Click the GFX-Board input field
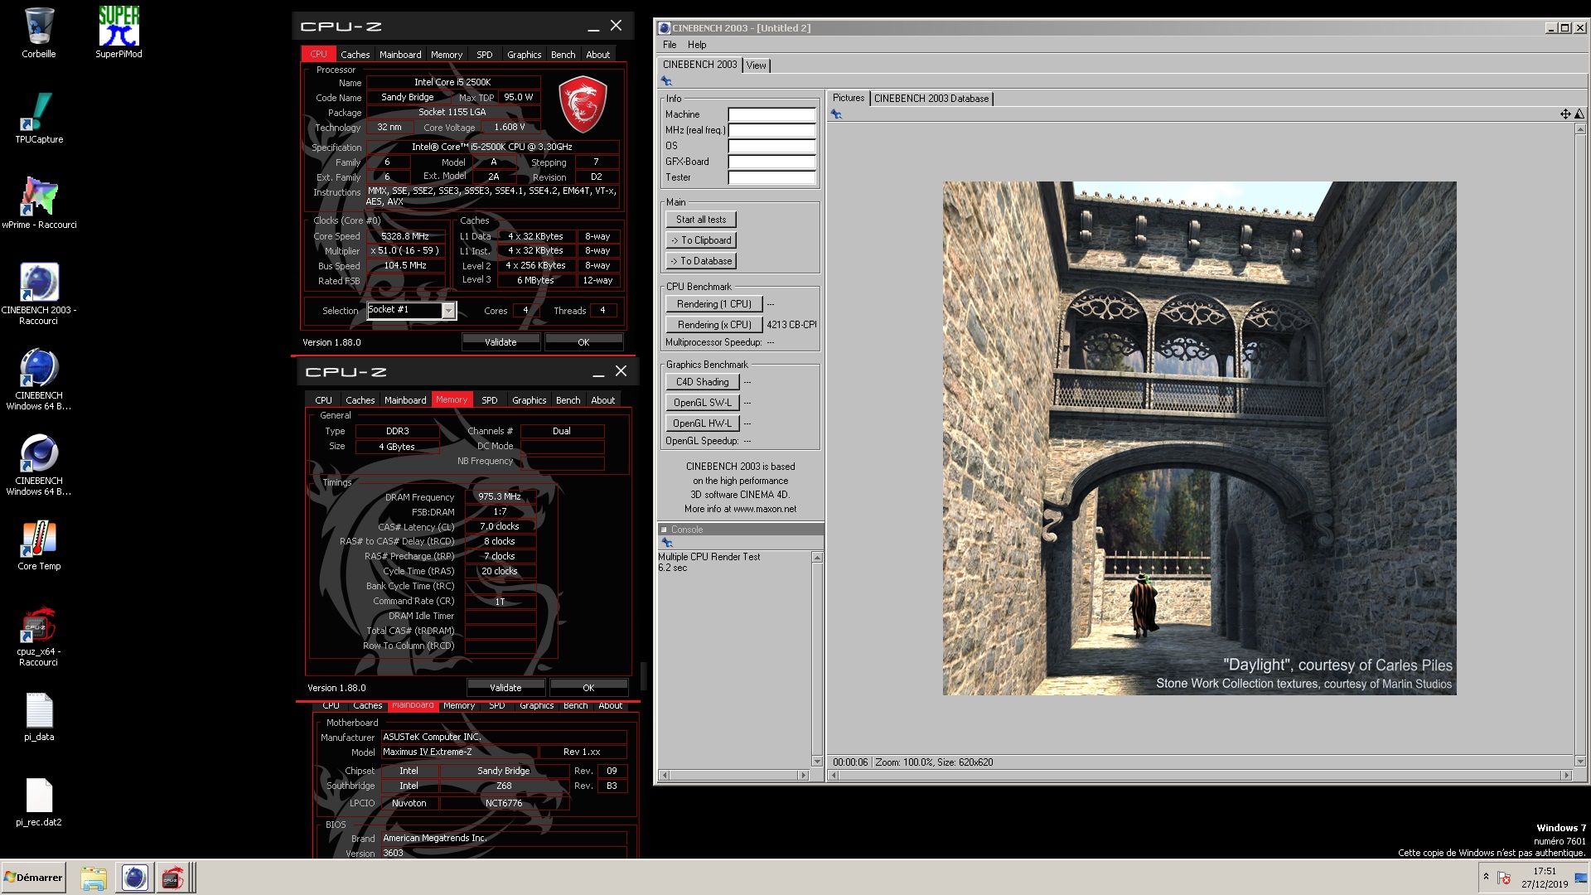Viewport: 1591px width, 895px height. pos(771,162)
